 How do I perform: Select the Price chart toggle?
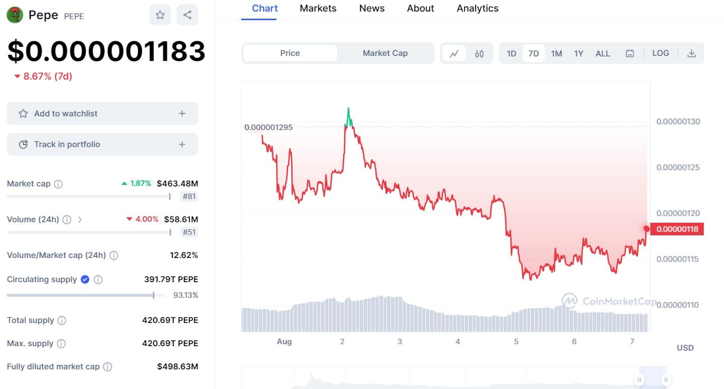[290, 53]
